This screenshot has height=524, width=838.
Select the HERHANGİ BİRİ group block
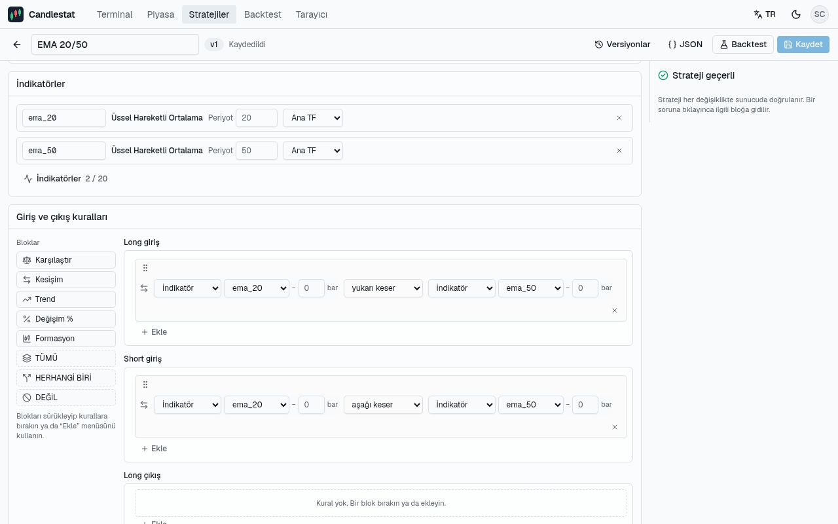point(66,378)
